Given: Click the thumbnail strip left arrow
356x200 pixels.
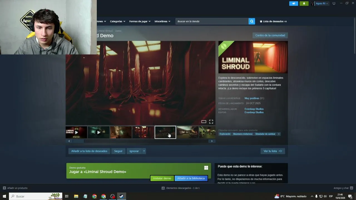Looking at the screenshot, I should coord(69,141).
